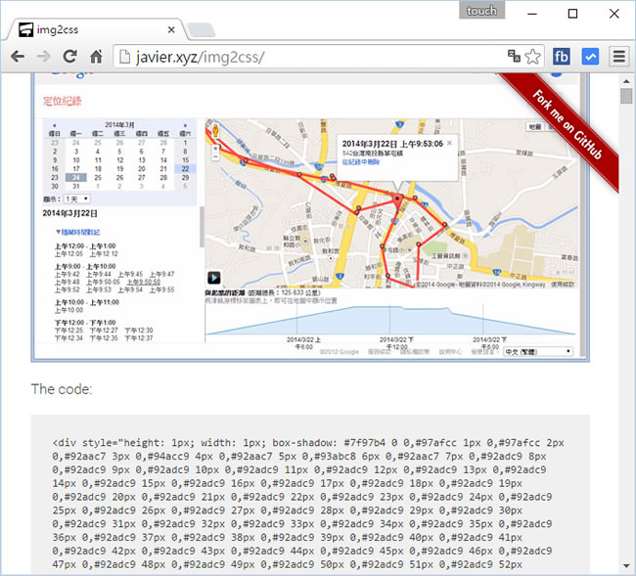Screen dimensions: 636x576
Task: Click the page scrollbar down arrow
Action: pyautogui.click(x=626, y=566)
